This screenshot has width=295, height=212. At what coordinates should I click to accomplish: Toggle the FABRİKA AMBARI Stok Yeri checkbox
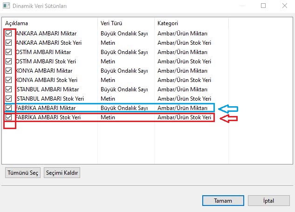coord(9,117)
